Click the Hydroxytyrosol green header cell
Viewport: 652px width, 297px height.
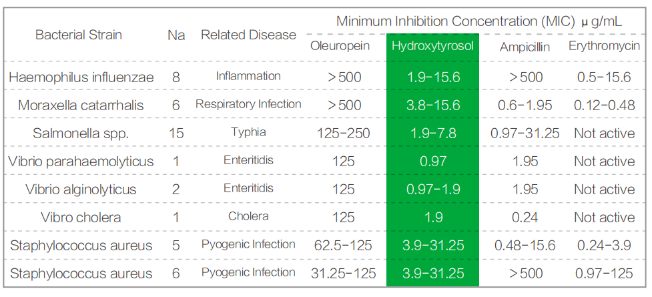[x=432, y=47]
